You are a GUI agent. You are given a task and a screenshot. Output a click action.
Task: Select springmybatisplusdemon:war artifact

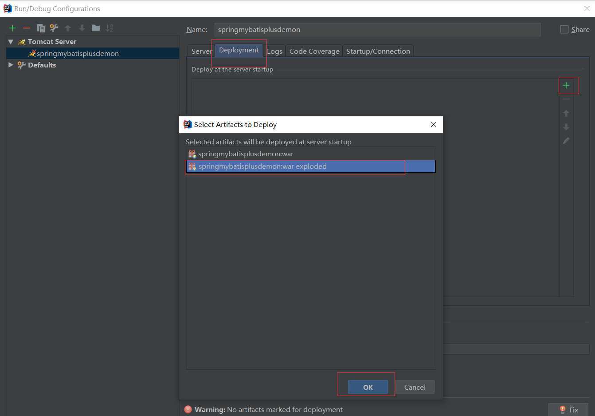[311, 154]
